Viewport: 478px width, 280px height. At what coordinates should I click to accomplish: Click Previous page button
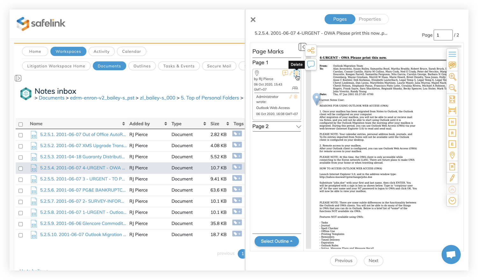pos(344,261)
